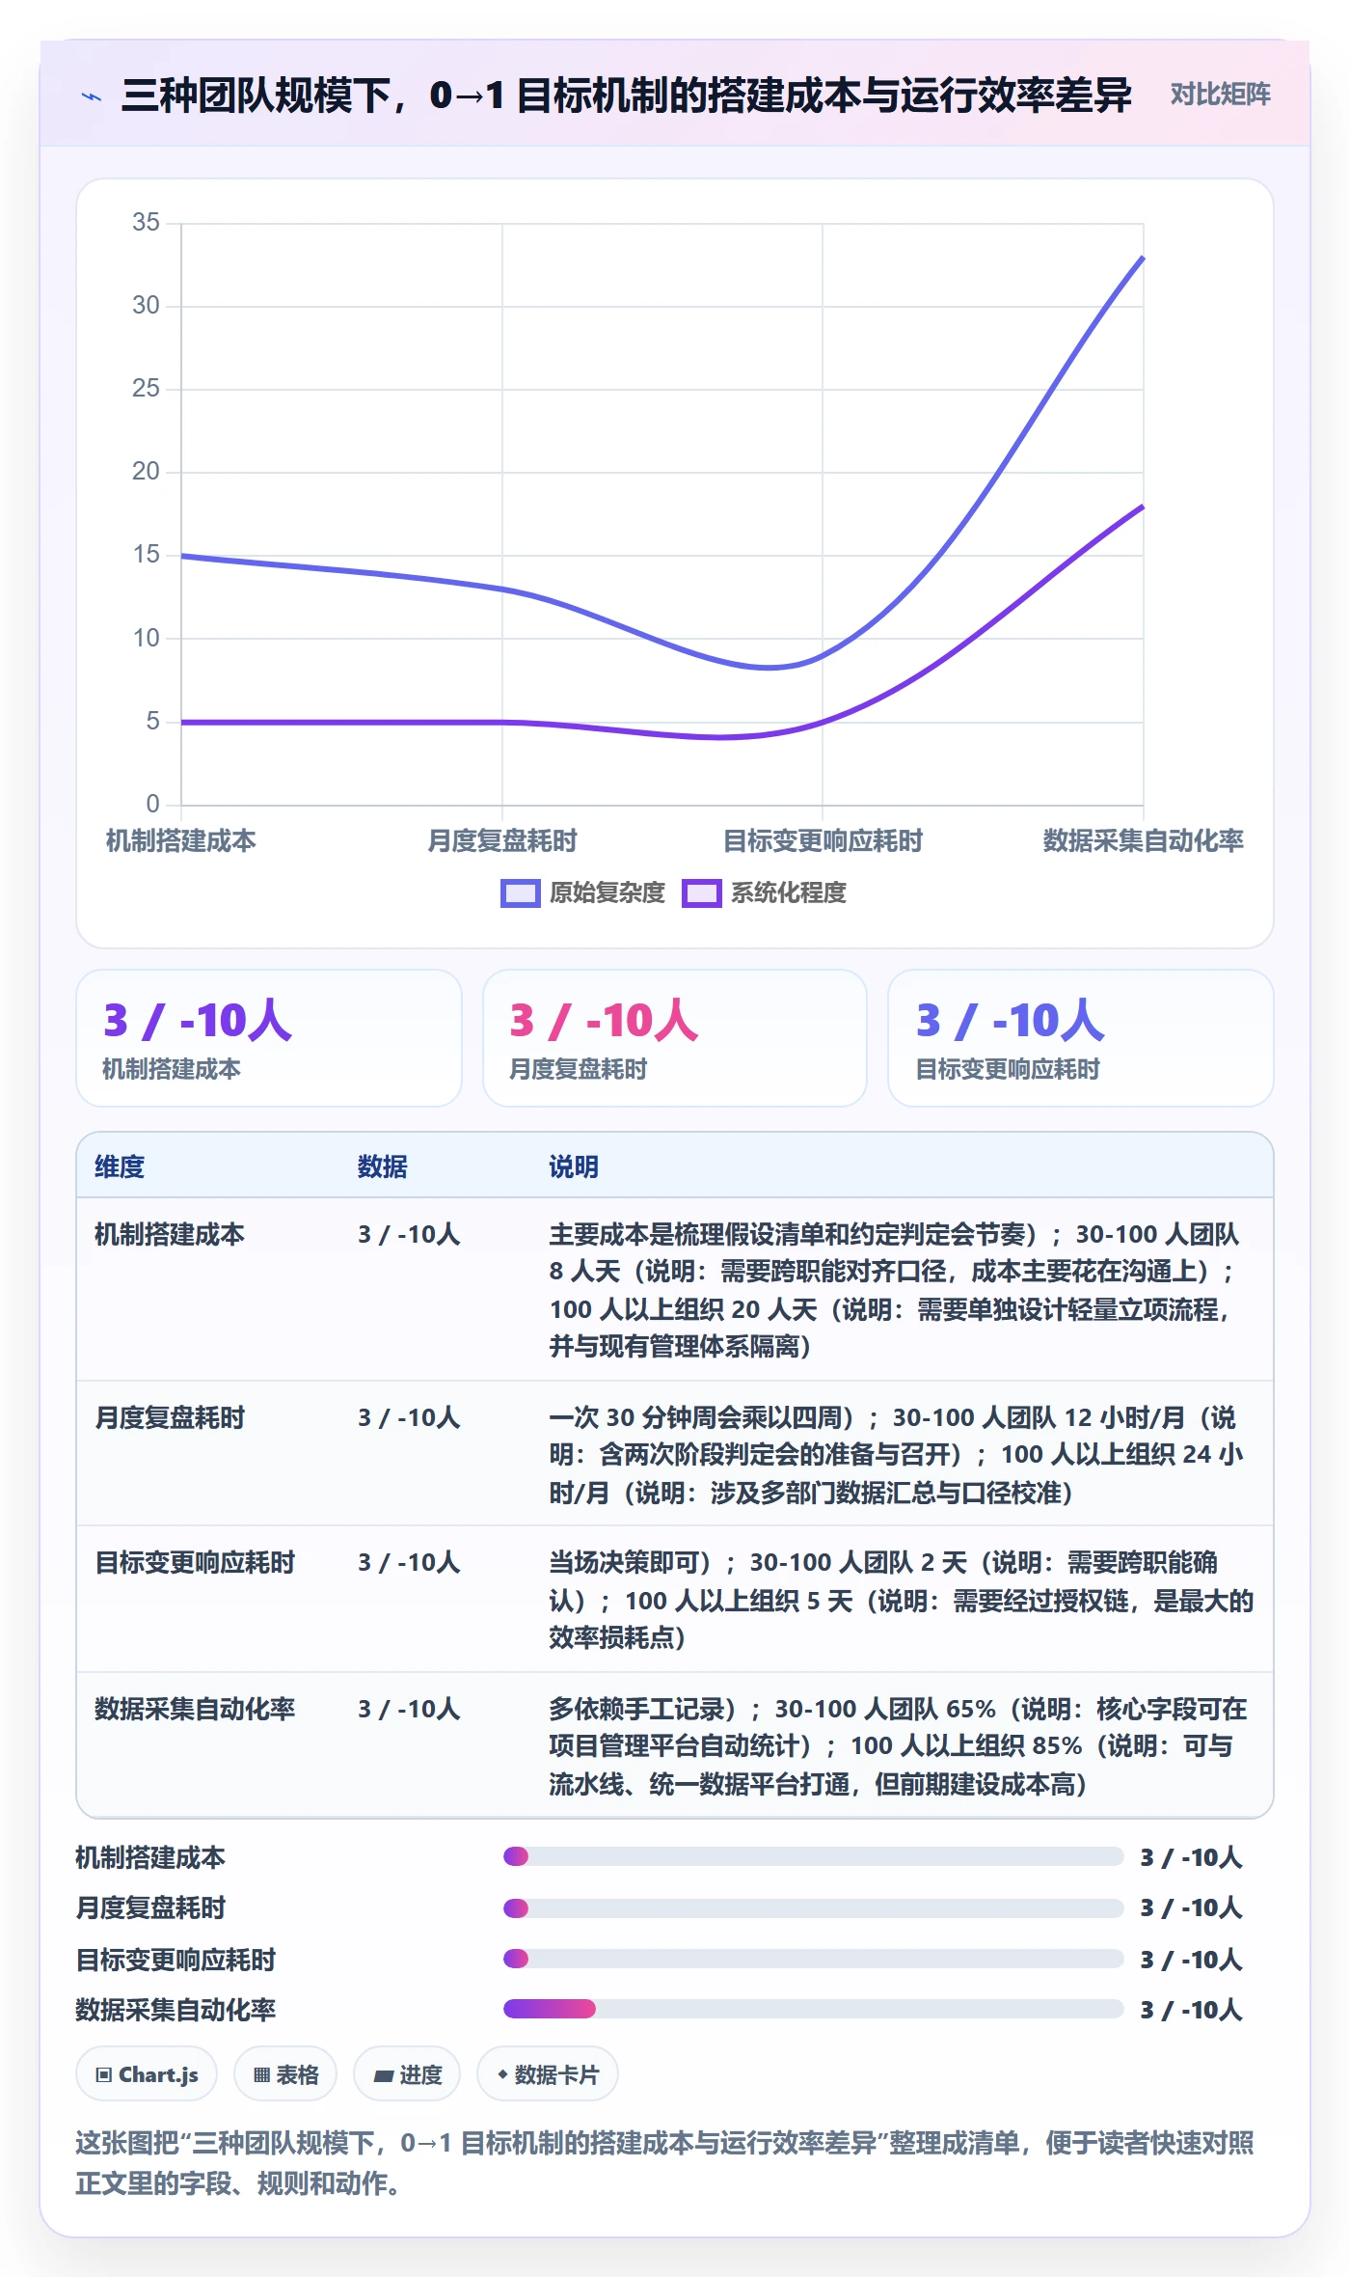This screenshot has height=2277, width=1350.
Task: Select the 数据采集自动化率 table row label
Action: 195,1710
